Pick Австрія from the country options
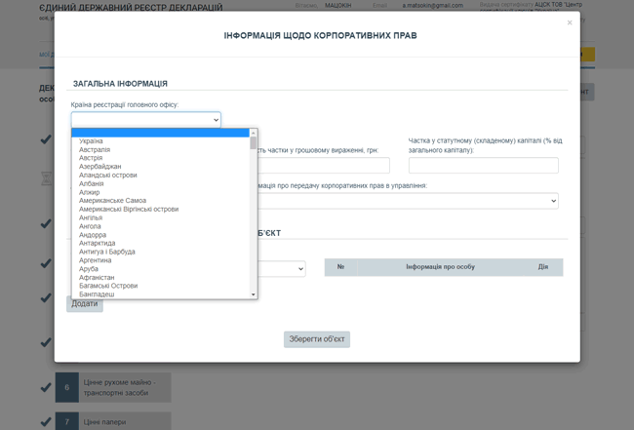 (x=91, y=158)
